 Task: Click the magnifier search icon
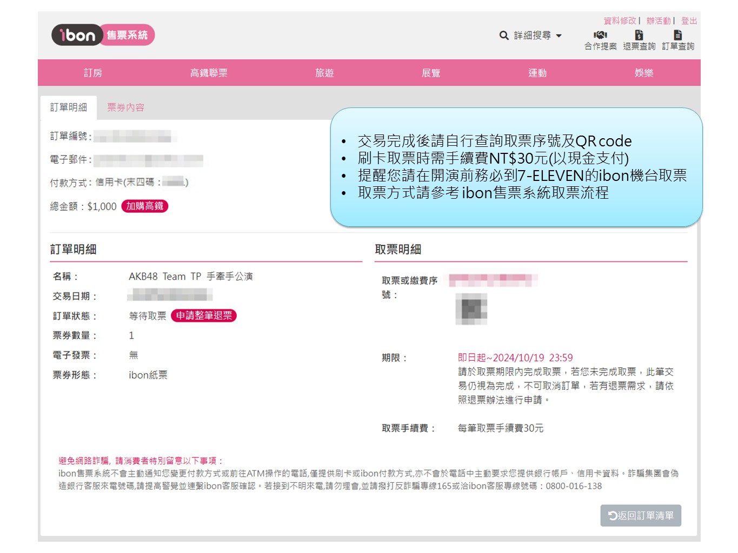[504, 36]
